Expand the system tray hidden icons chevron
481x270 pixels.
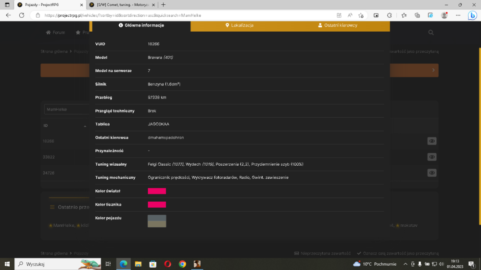405,264
